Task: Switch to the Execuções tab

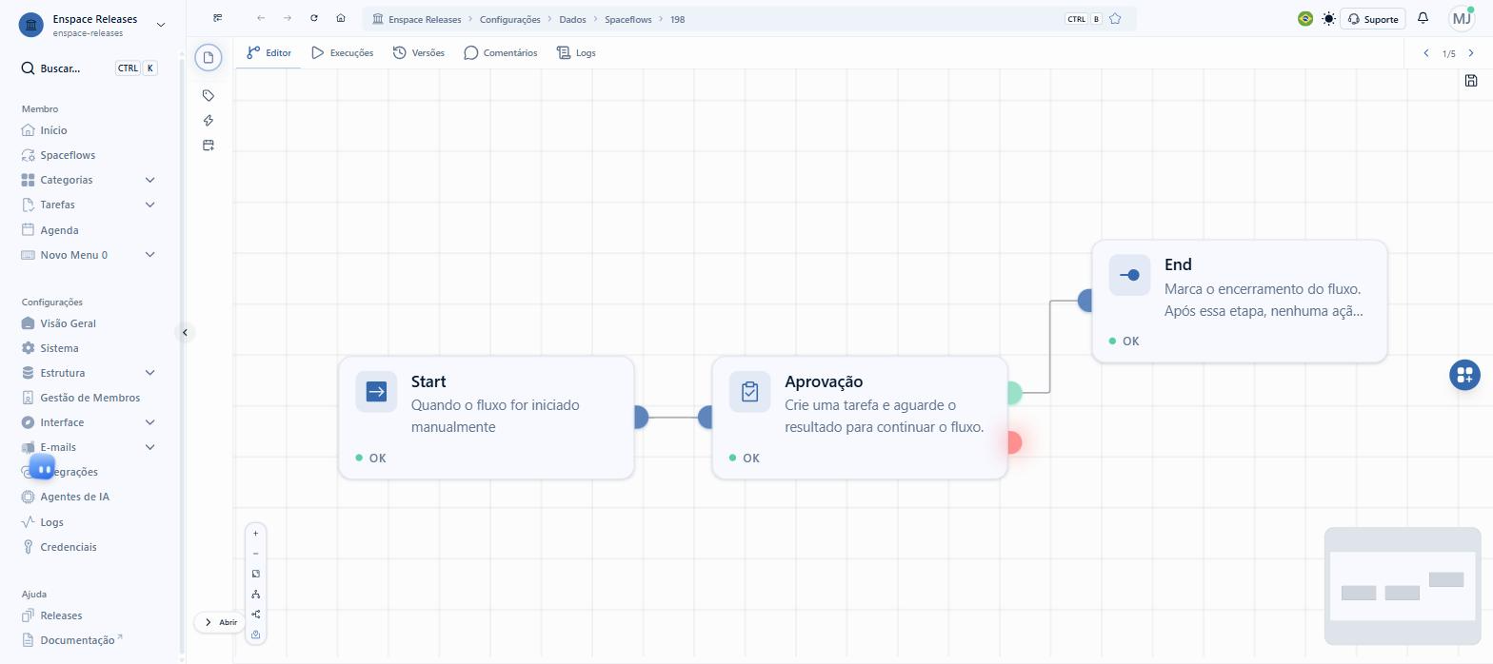Action: coord(342,52)
